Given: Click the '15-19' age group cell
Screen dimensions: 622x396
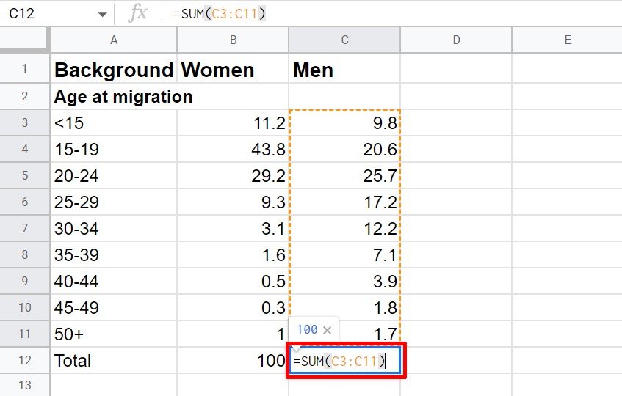Looking at the screenshot, I should tap(113, 150).
